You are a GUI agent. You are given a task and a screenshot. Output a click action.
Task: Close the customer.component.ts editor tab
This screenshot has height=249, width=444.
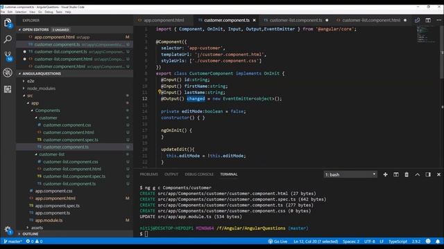(x=254, y=20)
